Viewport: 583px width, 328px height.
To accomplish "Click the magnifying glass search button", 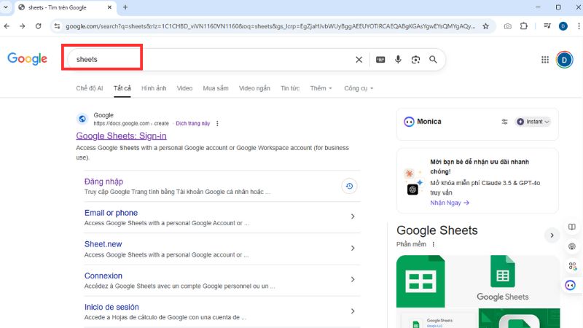I will [x=433, y=60].
